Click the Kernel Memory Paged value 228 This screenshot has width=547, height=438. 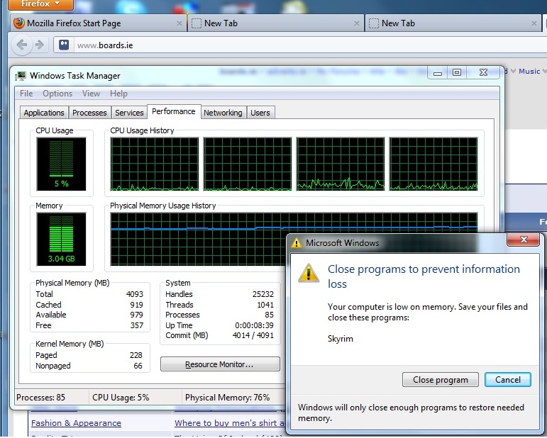(x=136, y=355)
